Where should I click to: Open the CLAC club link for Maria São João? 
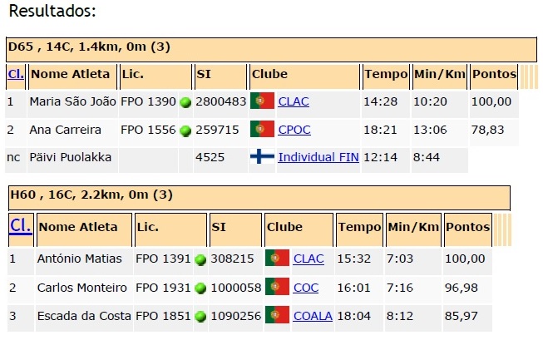click(294, 102)
